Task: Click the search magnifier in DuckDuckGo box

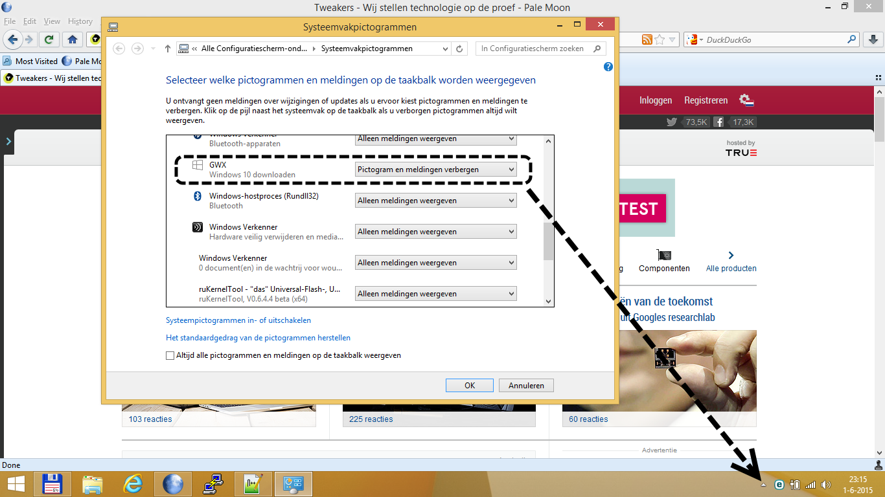Action: tap(853, 39)
